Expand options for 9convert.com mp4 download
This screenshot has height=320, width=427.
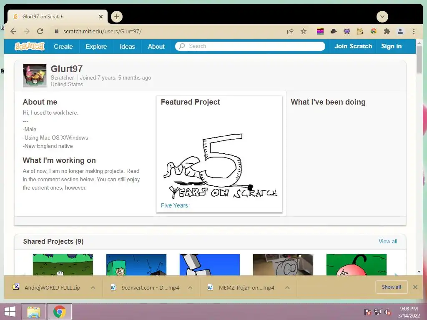tap(190, 287)
